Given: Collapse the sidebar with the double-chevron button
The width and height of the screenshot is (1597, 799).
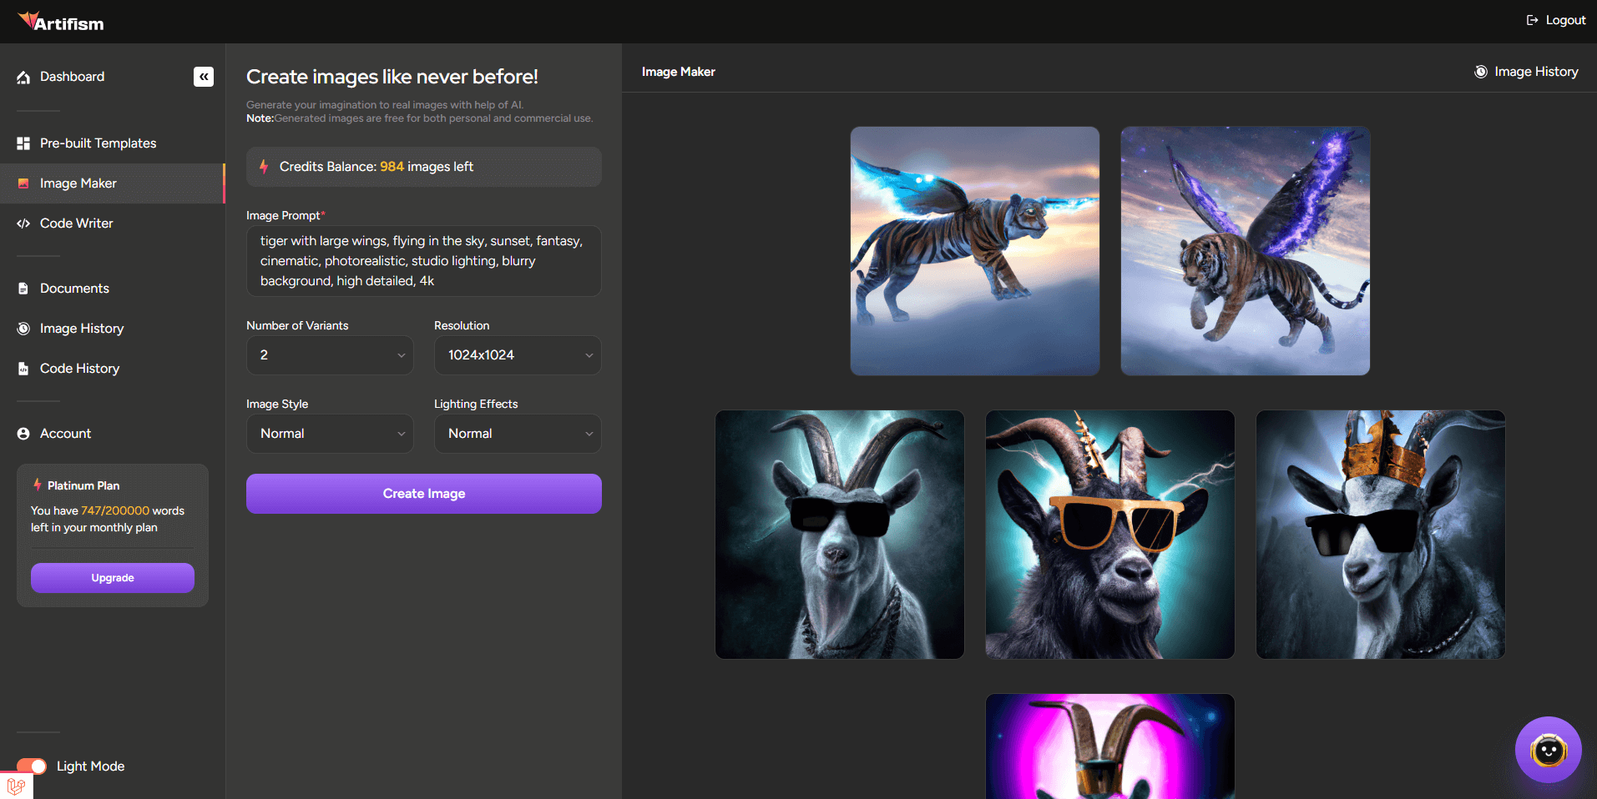Looking at the screenshot, I should coord(204,77).
